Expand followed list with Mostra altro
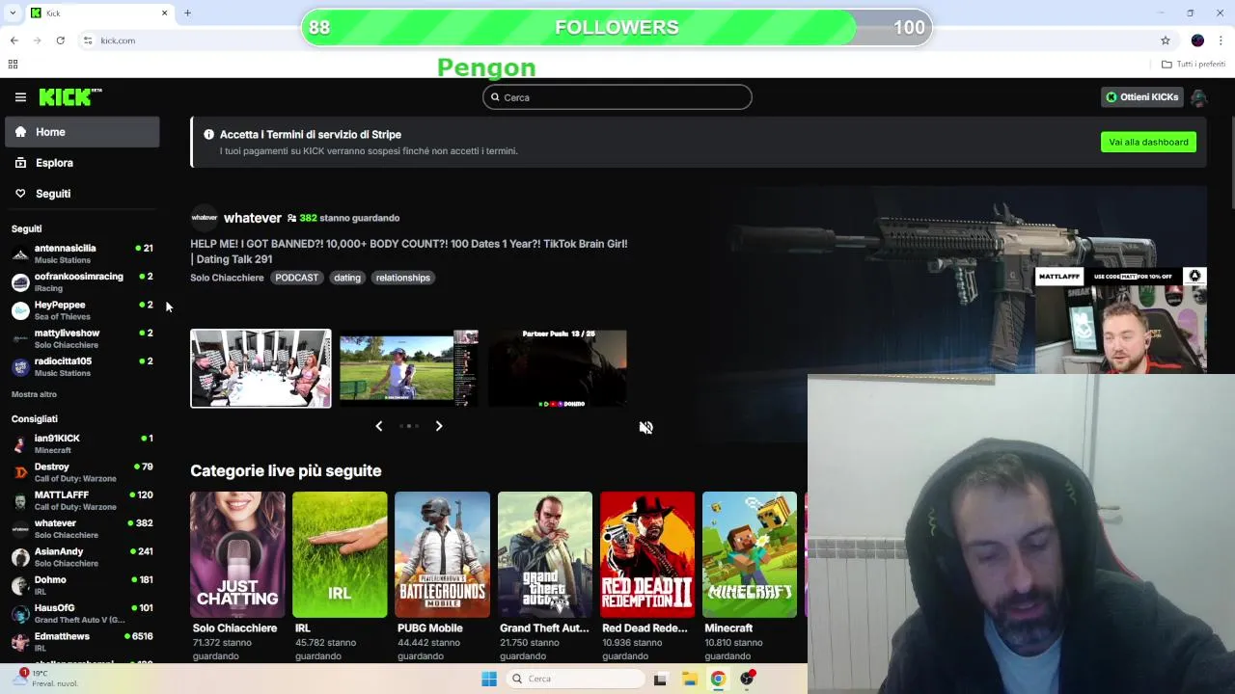Screen dimensions: 1235x694 click(34, 394)
